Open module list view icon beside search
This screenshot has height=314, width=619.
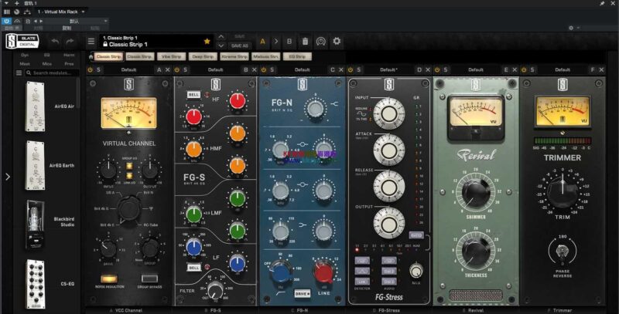point(19,73)
